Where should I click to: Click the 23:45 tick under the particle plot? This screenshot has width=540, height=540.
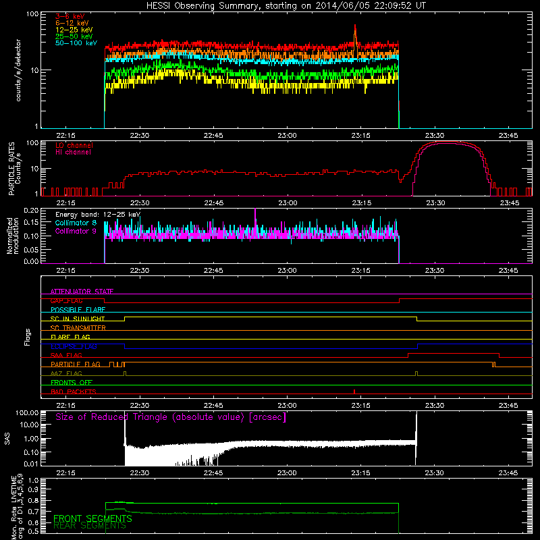click(509, 203)
